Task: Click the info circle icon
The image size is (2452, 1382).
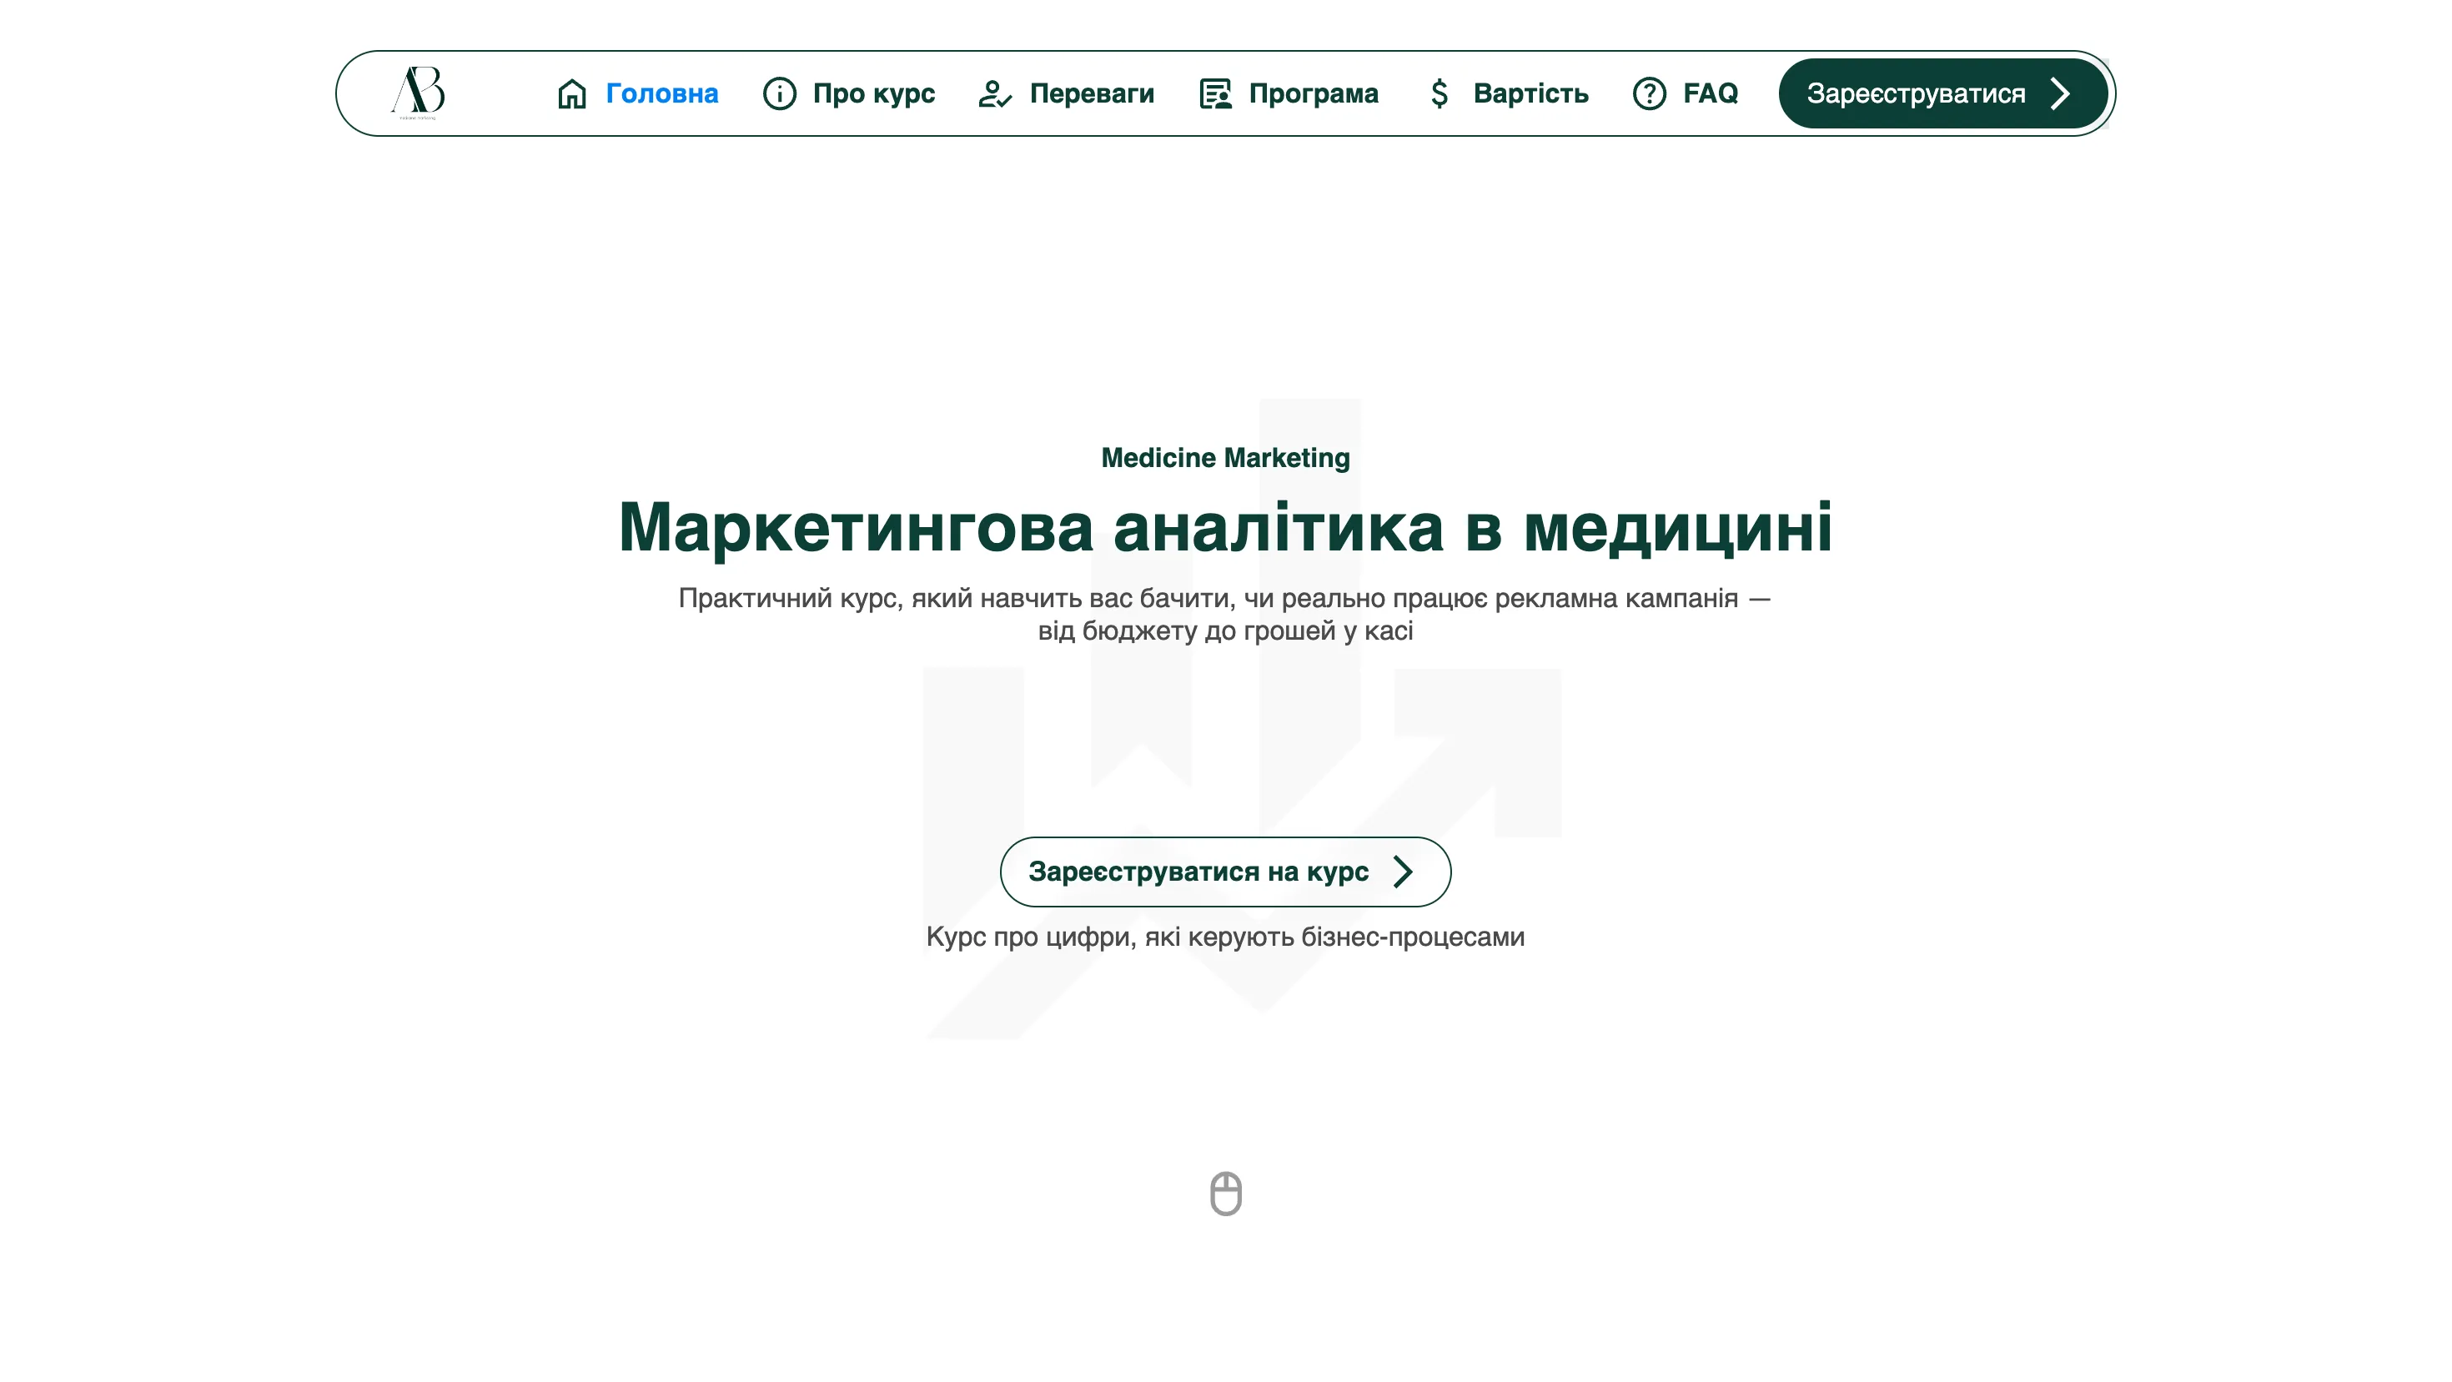Action: pos(779,93)
